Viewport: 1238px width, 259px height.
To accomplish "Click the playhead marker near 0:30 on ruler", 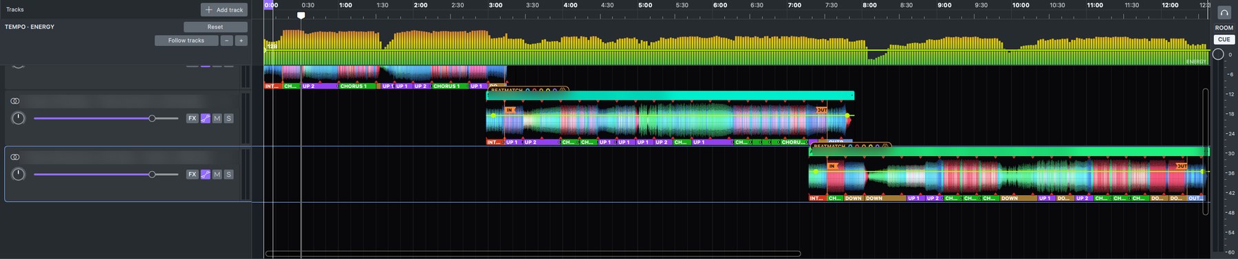I will pos(301,14).
